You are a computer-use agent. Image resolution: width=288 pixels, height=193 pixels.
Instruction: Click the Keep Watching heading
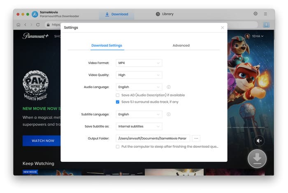38,163
